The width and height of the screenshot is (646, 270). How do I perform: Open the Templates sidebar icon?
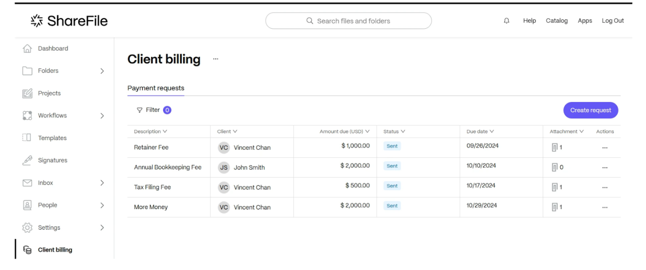tap(27, 138)
